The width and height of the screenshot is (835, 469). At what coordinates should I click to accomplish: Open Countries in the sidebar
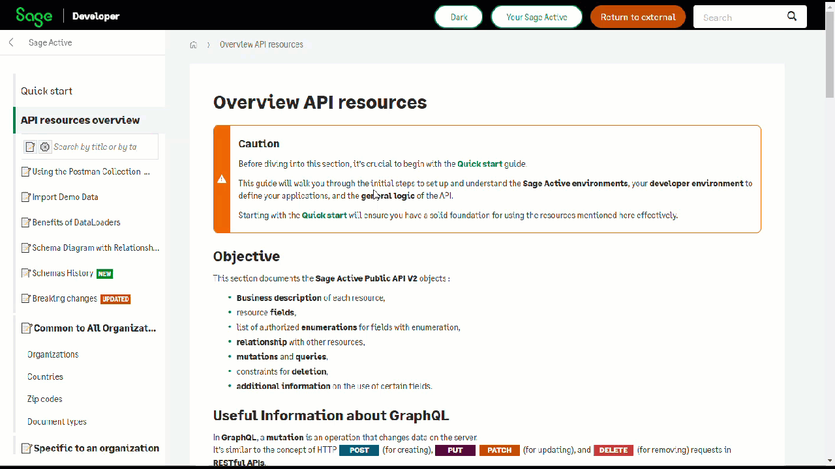click(45, 377)
